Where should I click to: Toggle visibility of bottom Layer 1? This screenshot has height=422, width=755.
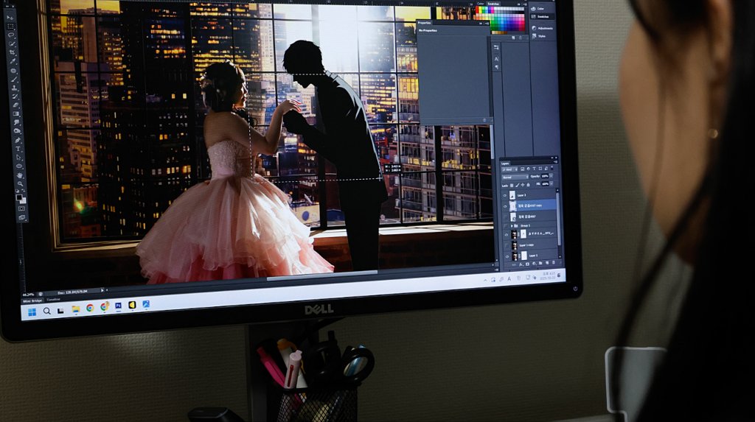click(507, 256)
